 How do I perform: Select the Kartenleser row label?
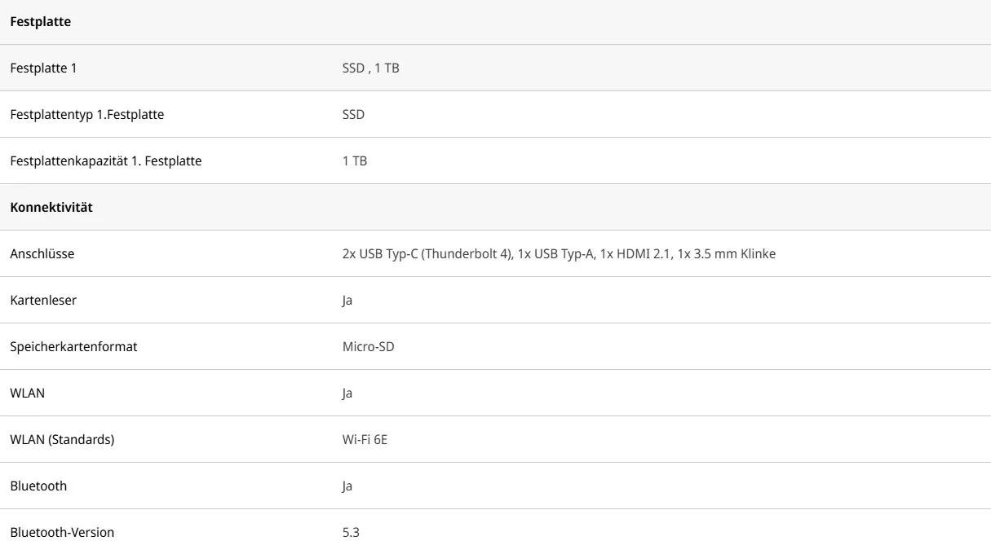[x=43, y=301]
